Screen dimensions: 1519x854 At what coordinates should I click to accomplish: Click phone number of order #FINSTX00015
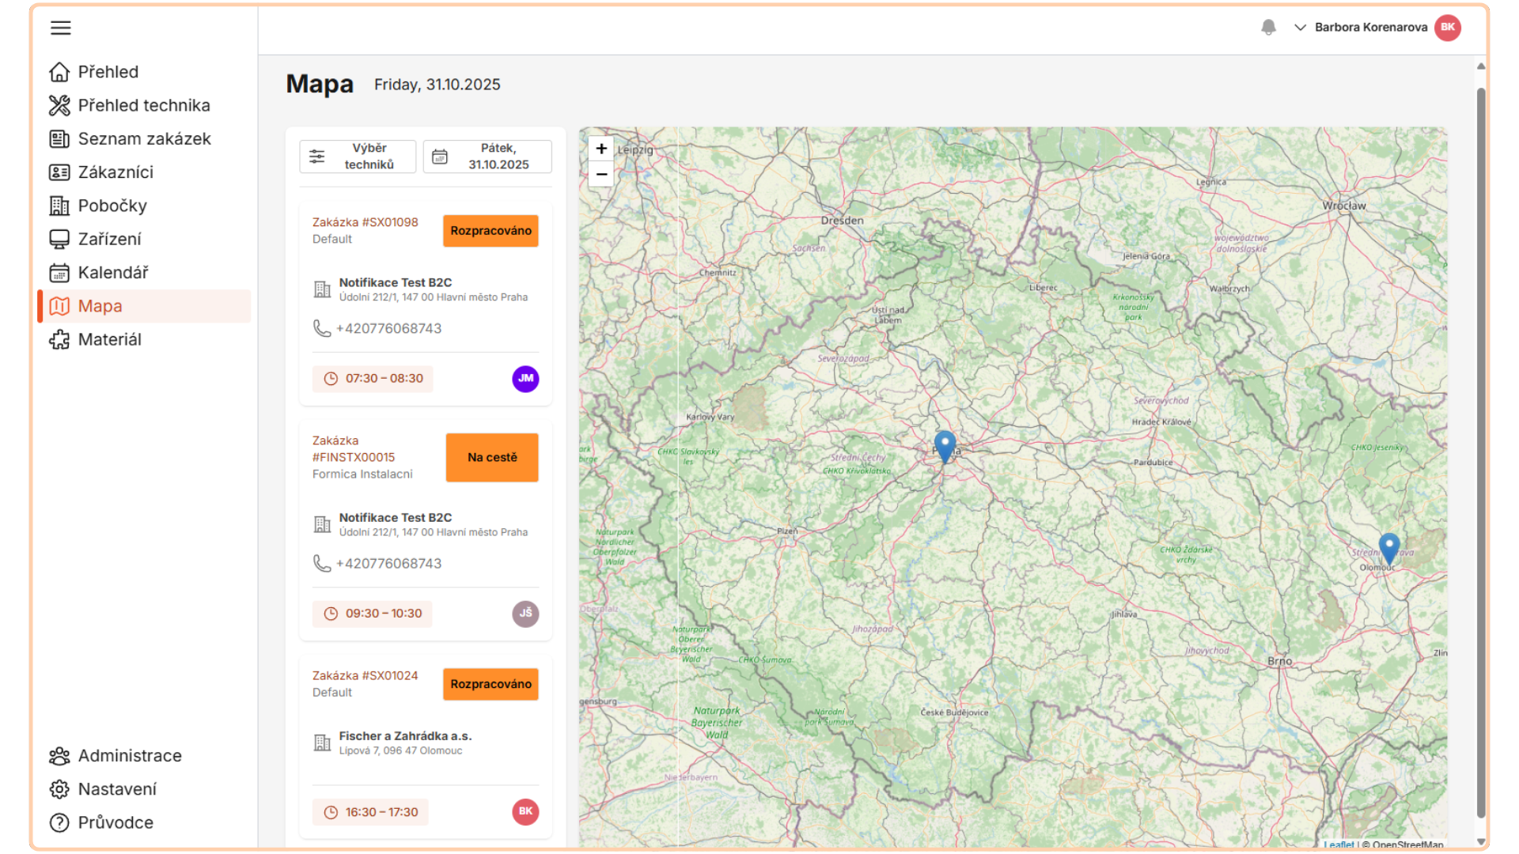pos(388,564)
